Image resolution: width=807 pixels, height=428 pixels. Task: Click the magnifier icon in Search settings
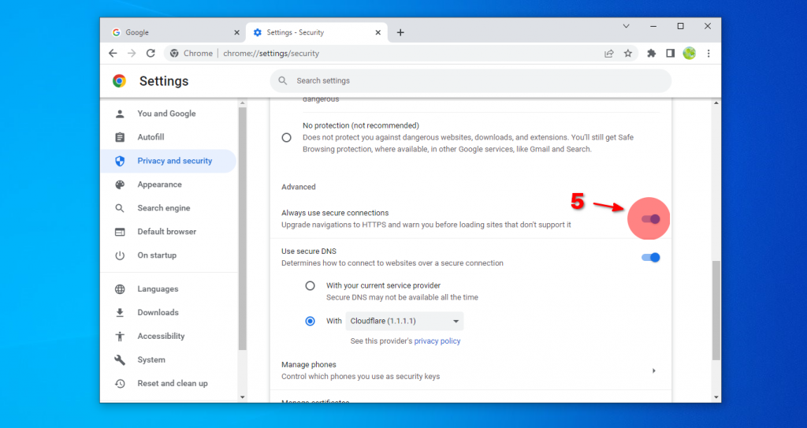click(x=283, y=81)
